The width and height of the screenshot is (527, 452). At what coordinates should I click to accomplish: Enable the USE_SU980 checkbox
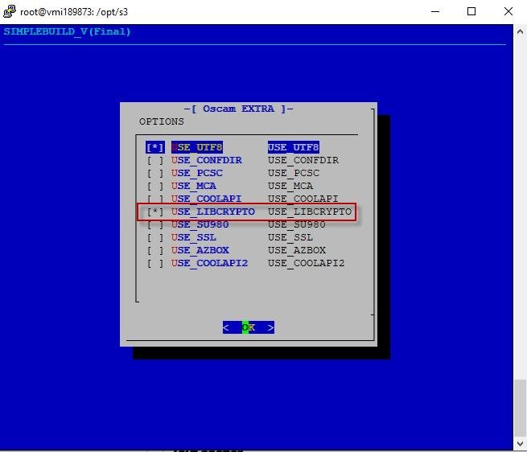click(x=155, y=224)
